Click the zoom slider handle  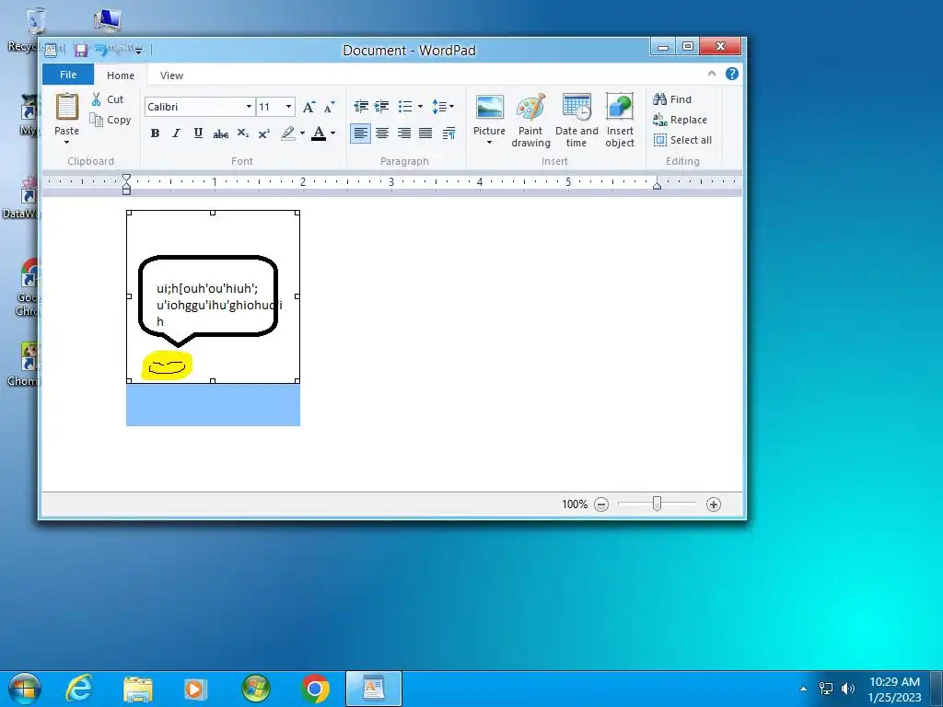657,504
